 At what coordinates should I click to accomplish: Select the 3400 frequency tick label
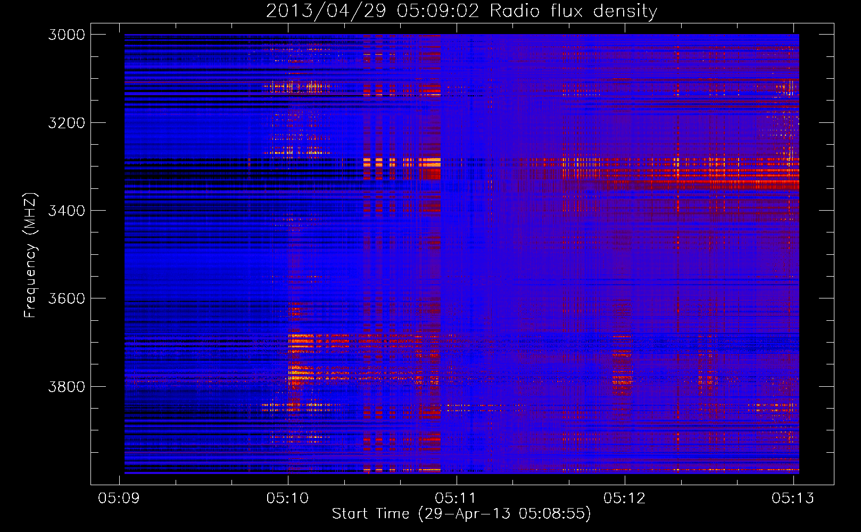pyautogui.click(x=67, y=211)
